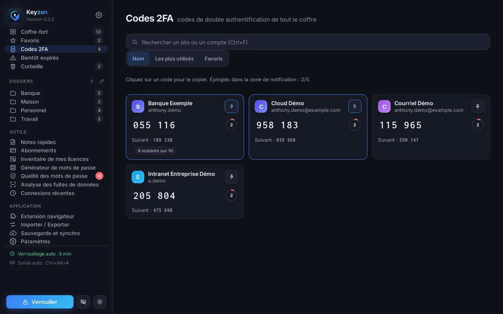Screen dimensions: 503x314
Task: Open Corbeille trash section
Action: click(x=56, y=66)
